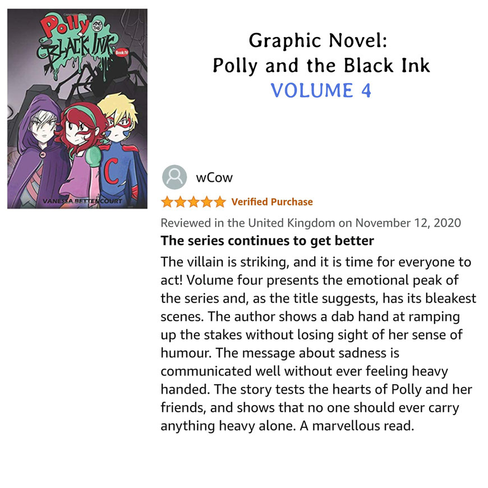Click the blue VOLUME 4 heading

(x=321, y=90)
